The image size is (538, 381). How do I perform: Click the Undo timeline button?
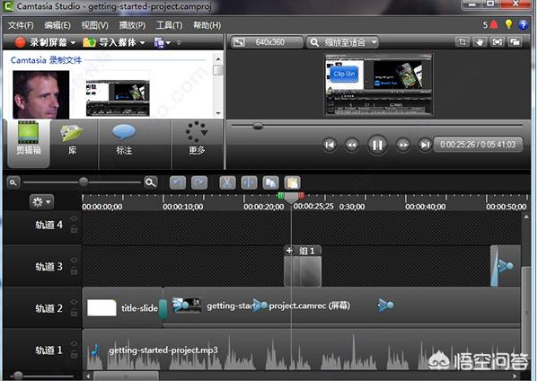tap(178, 183)
